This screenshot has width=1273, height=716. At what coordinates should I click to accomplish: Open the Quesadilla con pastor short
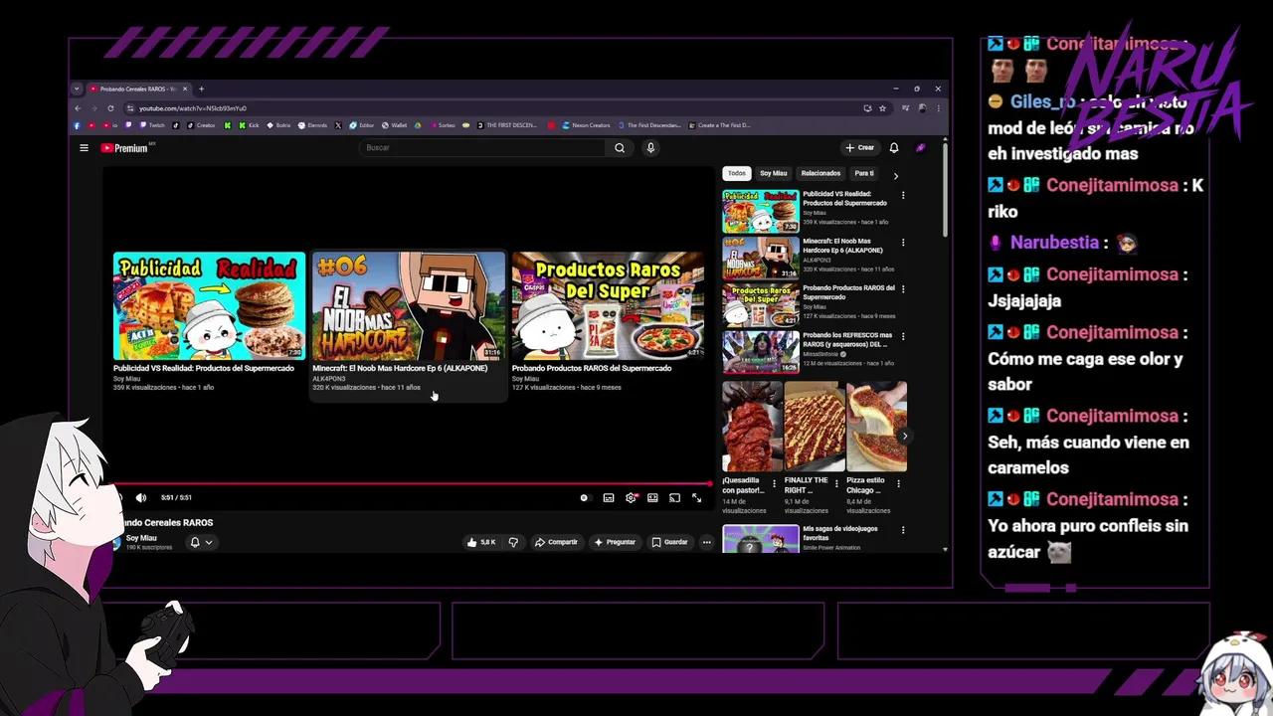coord(752,427)
